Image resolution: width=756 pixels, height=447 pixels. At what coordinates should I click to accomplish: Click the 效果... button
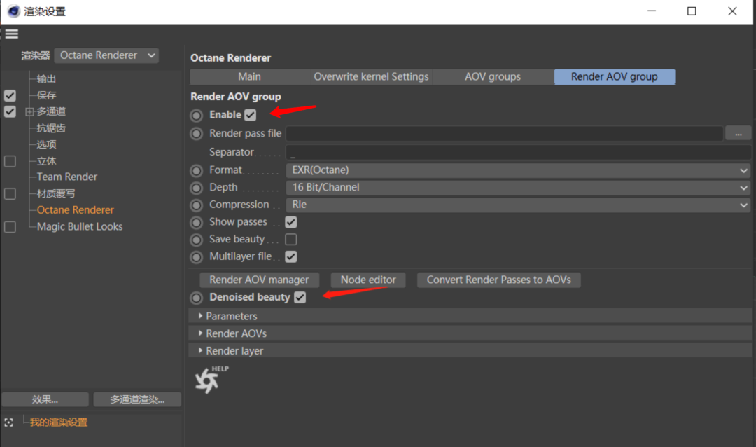click(45, 399)
